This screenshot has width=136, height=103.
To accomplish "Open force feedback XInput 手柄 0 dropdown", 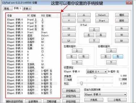I will point(105,95).
